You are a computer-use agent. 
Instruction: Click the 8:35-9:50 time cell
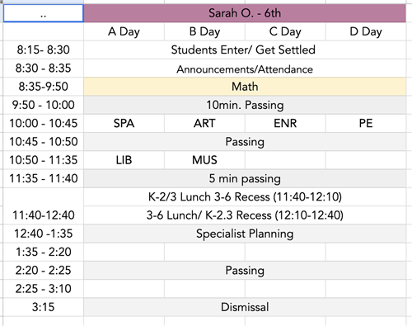click(x=44, y=87)
